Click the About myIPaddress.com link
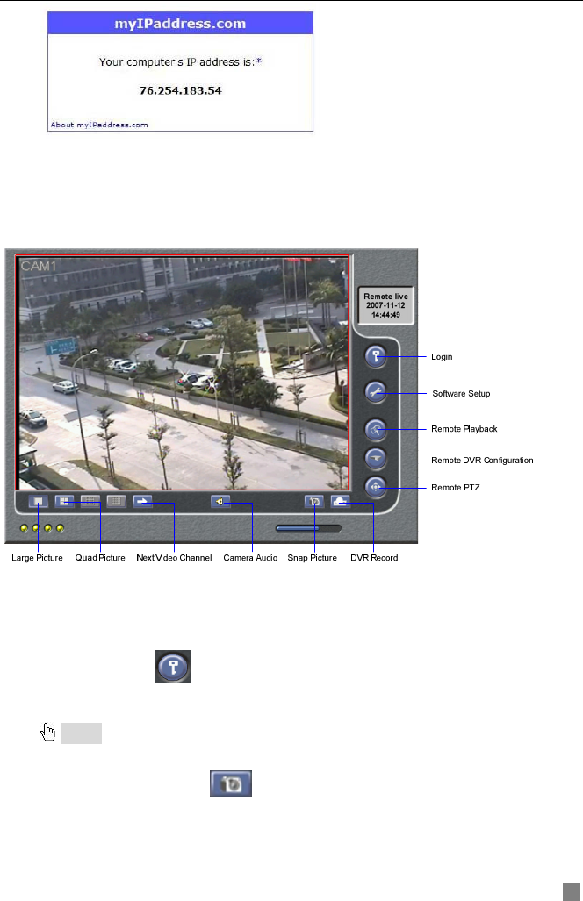583x901 pixels. point(99,125)
